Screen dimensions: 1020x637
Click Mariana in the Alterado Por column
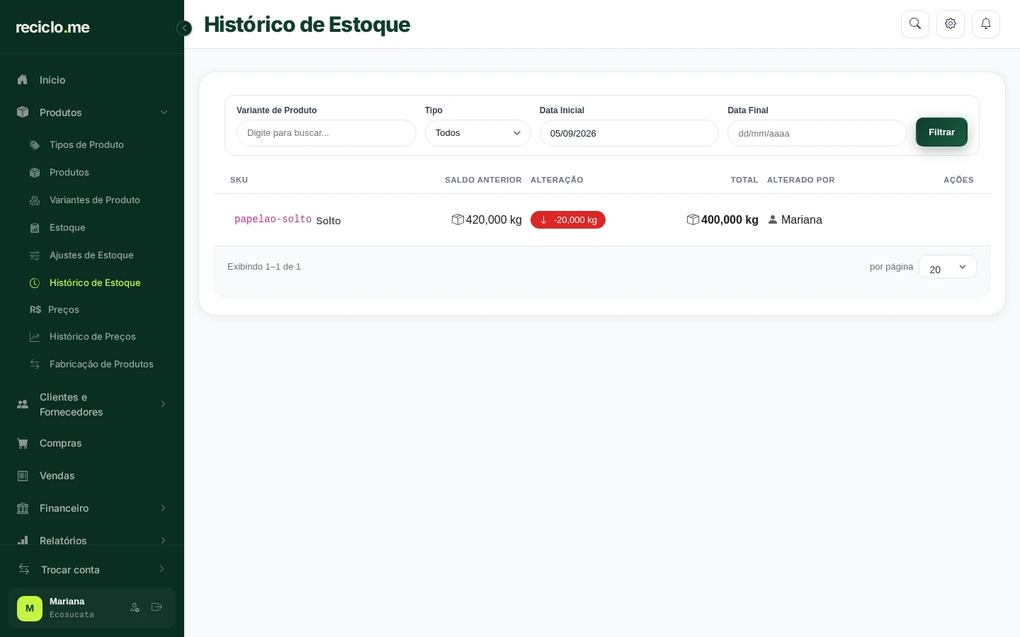[x=802, y=220]
